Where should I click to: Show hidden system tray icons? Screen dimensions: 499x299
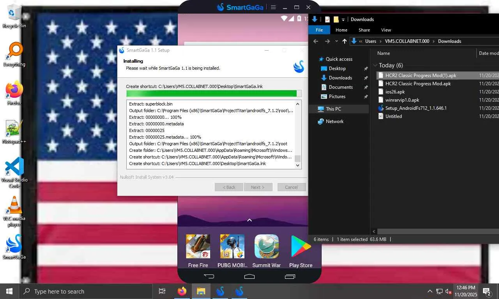430,291
